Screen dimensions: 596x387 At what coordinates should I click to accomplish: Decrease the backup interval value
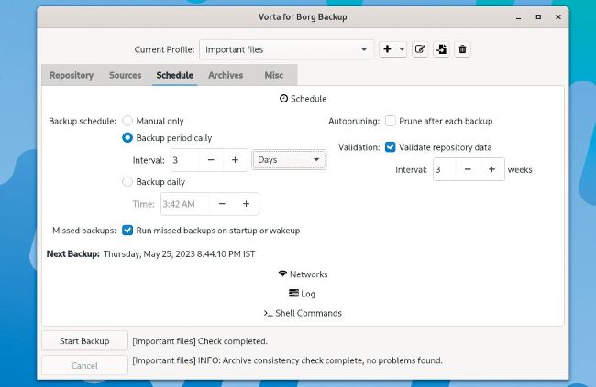click(211, 160)
